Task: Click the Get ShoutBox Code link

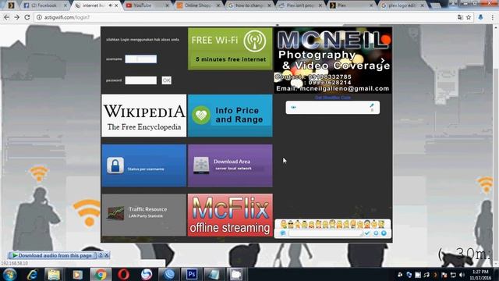Action: pyautogui.click(x=333, y=98)
